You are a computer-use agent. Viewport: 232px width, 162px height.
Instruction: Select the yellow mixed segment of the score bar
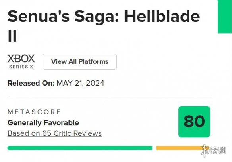180,148
